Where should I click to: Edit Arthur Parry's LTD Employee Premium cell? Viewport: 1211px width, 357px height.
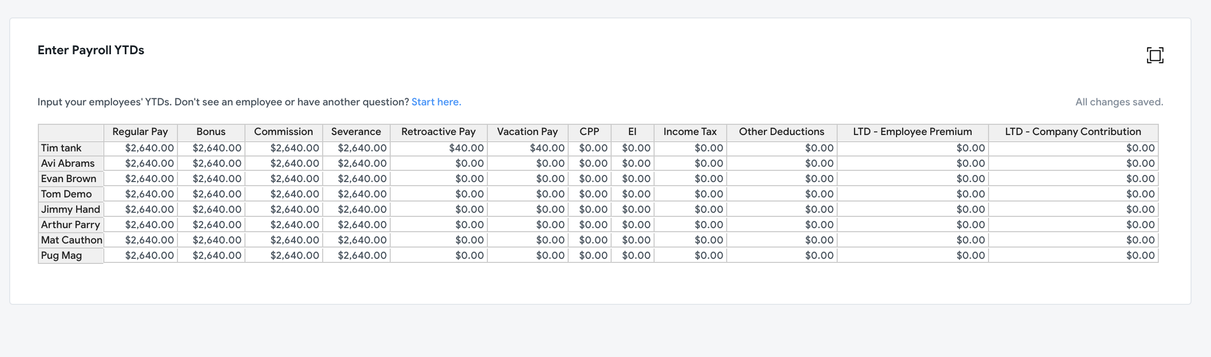click(x=913, y=225)
